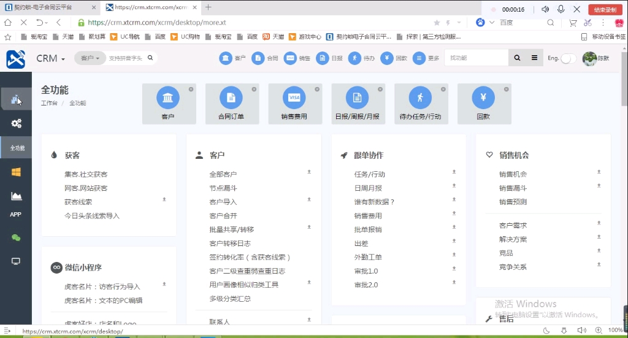Screen dimensions: 628x338
Task: Click the 销售 icon in top navigation
Action: [x=290, y=58]
